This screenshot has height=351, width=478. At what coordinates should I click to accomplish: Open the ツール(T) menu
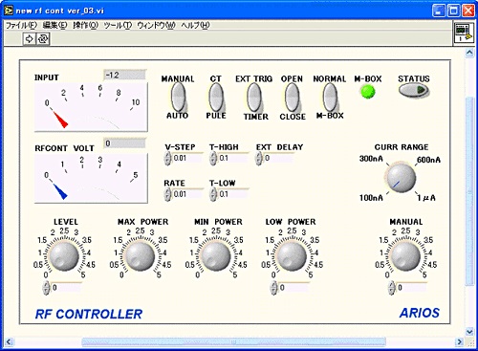coord(118,25)
